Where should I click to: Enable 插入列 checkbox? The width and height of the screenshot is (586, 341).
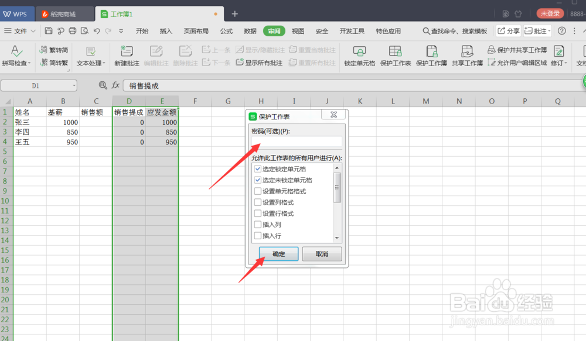point(257,225)
